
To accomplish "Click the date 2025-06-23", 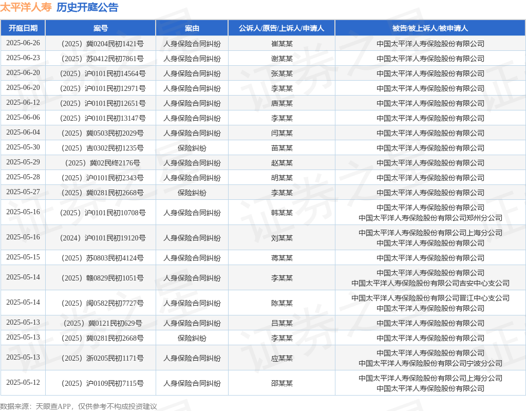I will (23, 58).
